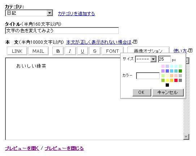The image size is (196, 156).
Task: Choose the medium purple color swatch
Action: 163,71
